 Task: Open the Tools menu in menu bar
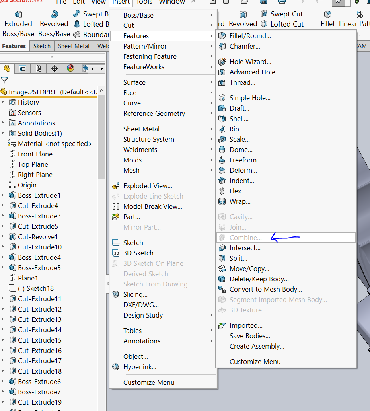[144, 2]
